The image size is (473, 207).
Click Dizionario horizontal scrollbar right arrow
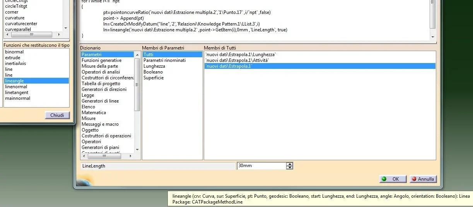tap(131, 156)
